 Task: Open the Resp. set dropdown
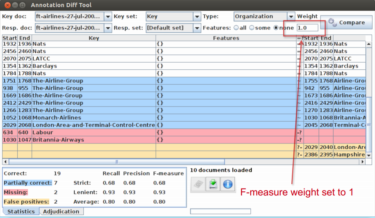[197, 28]
